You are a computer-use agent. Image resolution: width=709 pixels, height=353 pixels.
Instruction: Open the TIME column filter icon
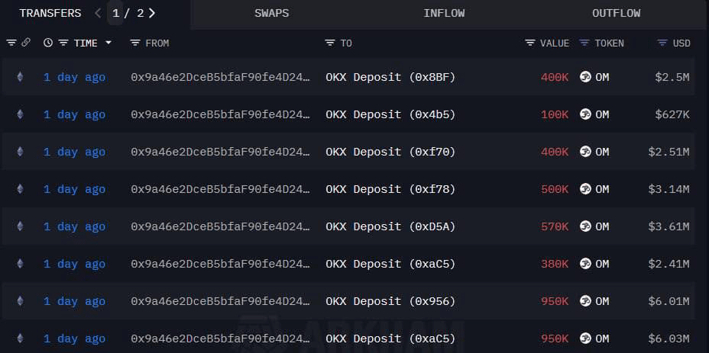click(x=63, y=43)
